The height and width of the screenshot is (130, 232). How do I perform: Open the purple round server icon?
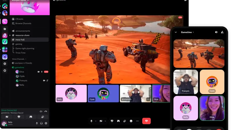pos(5,35)
